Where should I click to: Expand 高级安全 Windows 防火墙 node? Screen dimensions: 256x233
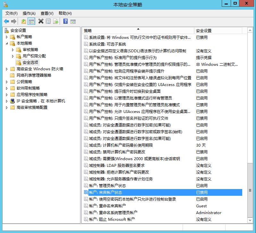7,69
